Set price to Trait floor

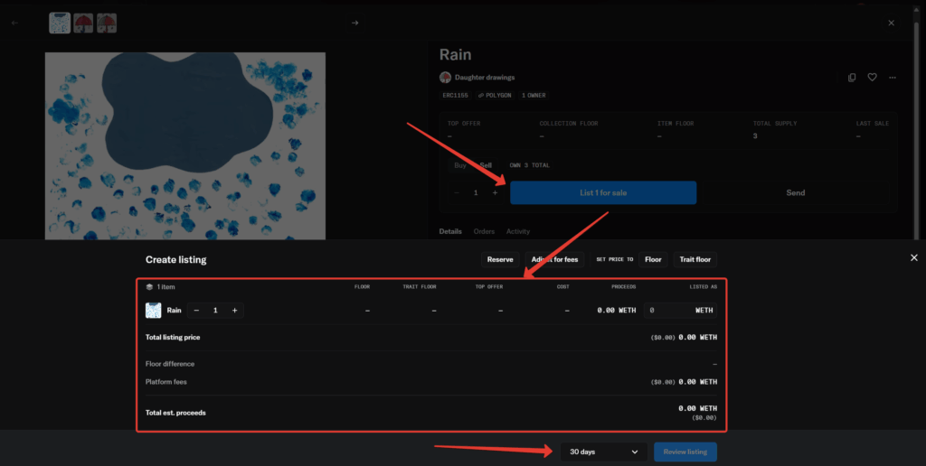click(x=694, y=259)
